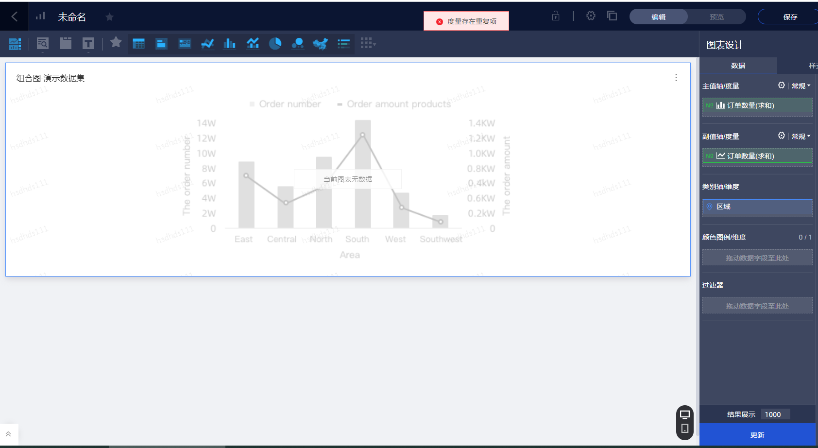
Task: Toggle mobile layout view icon
Action: 685,429
